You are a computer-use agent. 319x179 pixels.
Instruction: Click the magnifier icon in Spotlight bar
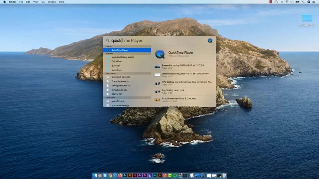108,41
